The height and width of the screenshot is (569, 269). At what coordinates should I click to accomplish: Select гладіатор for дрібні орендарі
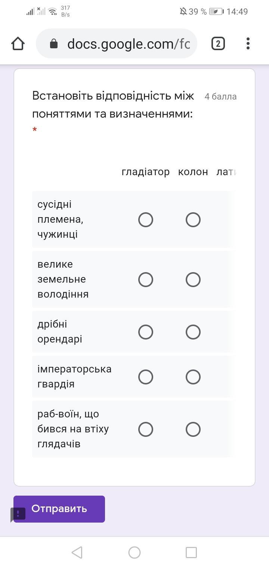146,332
